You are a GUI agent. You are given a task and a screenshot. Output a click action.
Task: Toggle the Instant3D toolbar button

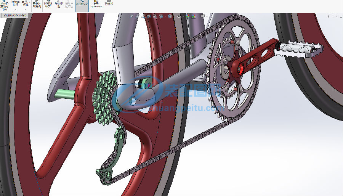(82, 5)
